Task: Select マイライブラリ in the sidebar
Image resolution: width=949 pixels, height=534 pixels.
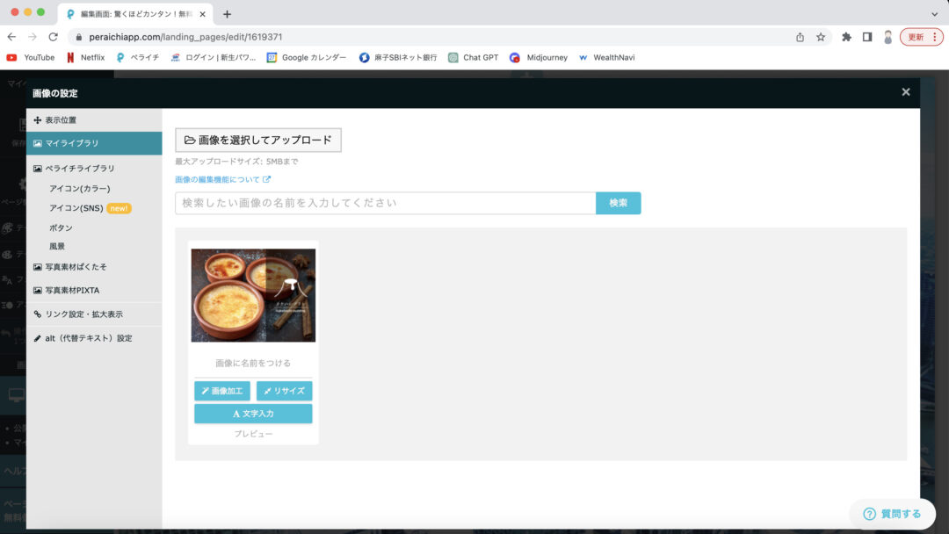Action: tap(94, 143)
